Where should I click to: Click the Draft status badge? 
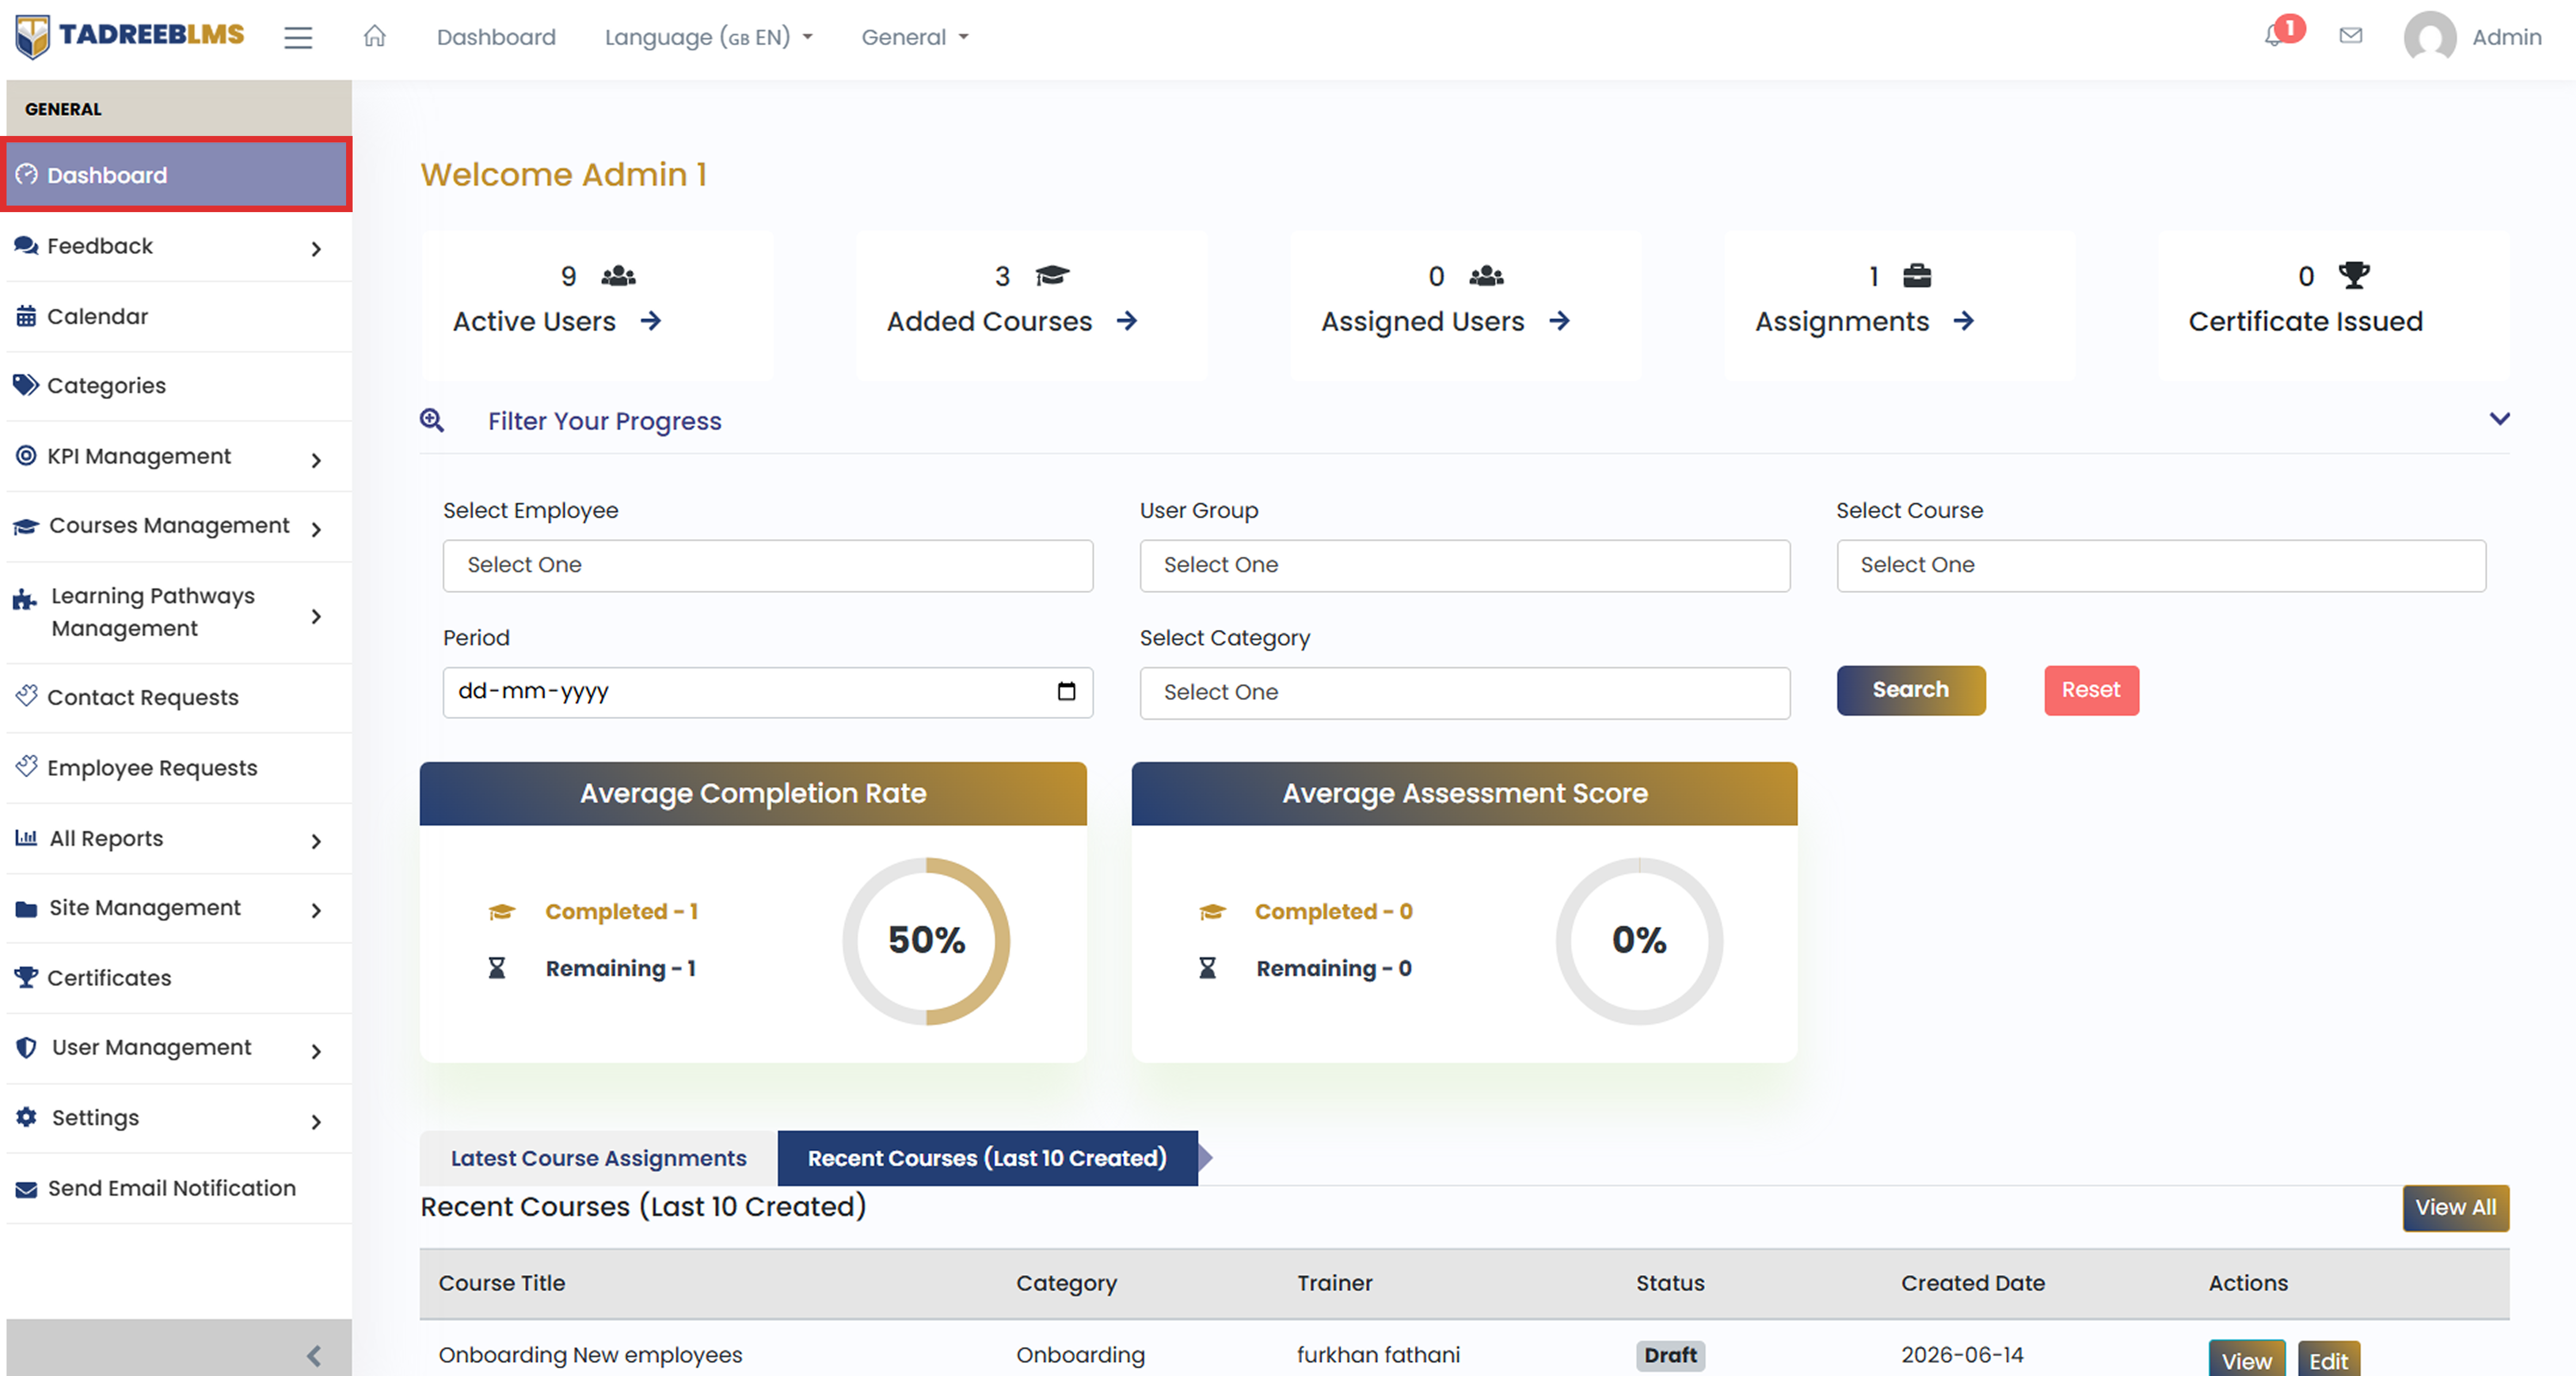pyautogui.click(x=1670, y=1356)
